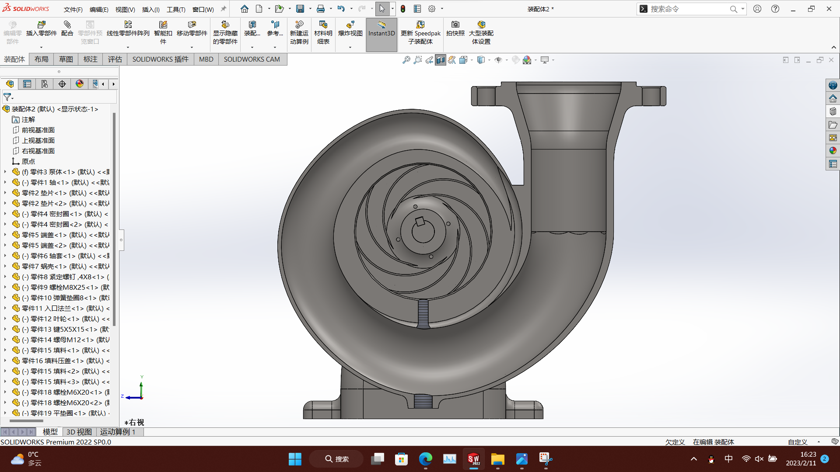Click the Bill of Materials icon
This screenshot has height=472, width=840.
(323, 32)
